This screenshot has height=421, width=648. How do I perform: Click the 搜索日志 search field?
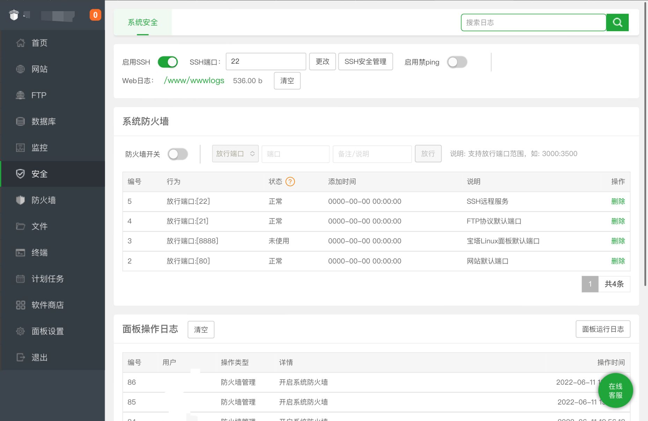[x=533, y=22]
